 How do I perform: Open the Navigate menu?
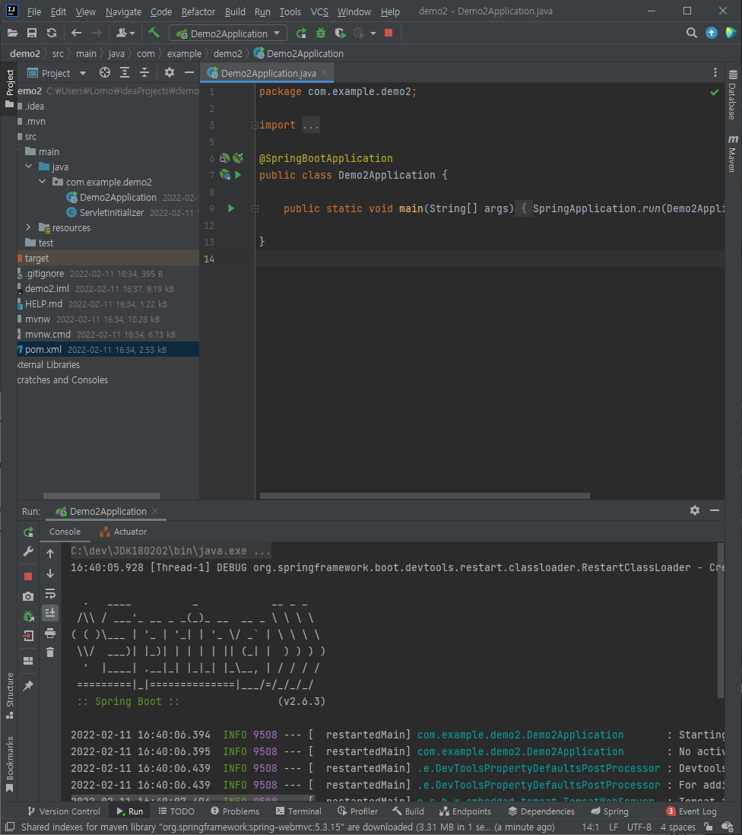pyautogui.click(x=123, y=11)
